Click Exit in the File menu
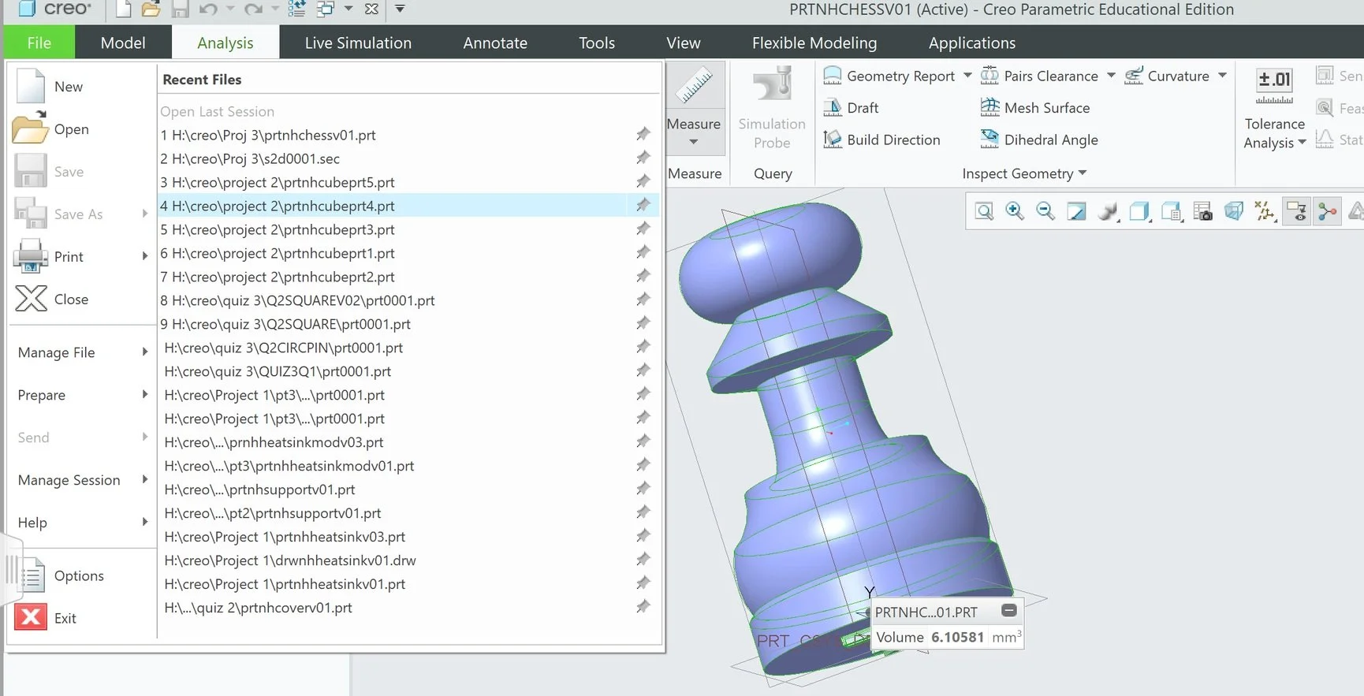1364x696 pixels. coord(81,619)
